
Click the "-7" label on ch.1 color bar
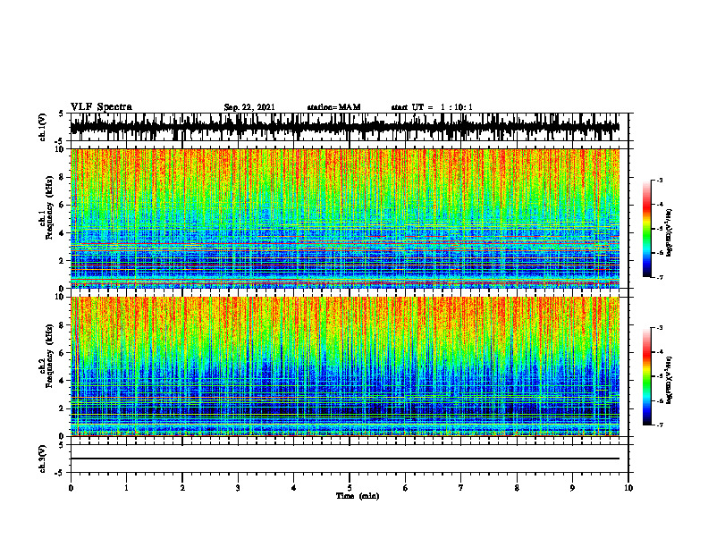click(660, 277)
